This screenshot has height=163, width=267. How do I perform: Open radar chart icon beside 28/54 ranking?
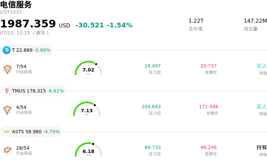[x=7, y=151]
